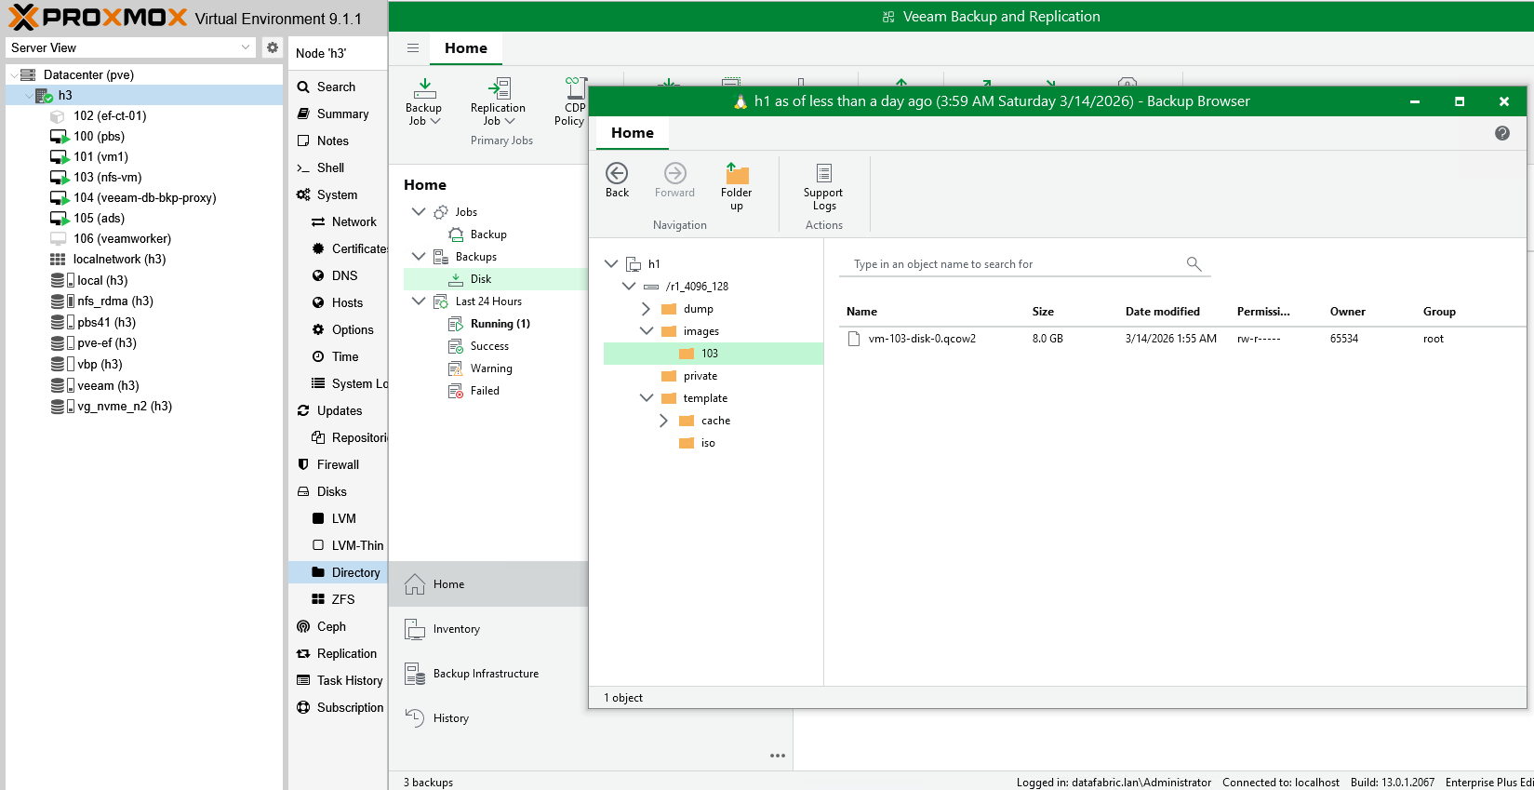
Task: Open the Proxmox Summary panel
Action: (342, 114)
